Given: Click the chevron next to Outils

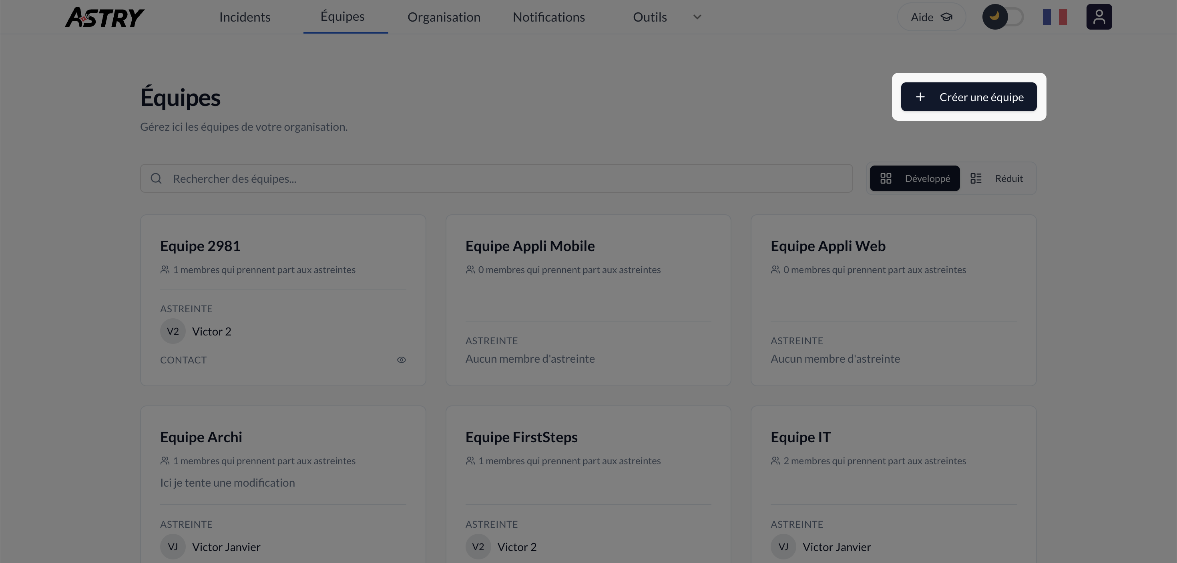Looking at the screenshot, I should click(697, 17).
